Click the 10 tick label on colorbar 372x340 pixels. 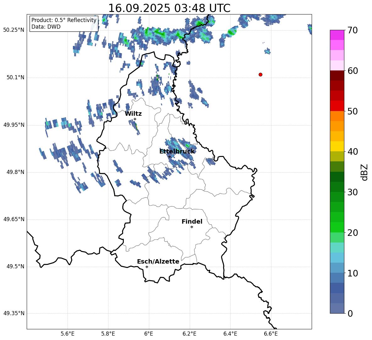(x=353, y=273)
